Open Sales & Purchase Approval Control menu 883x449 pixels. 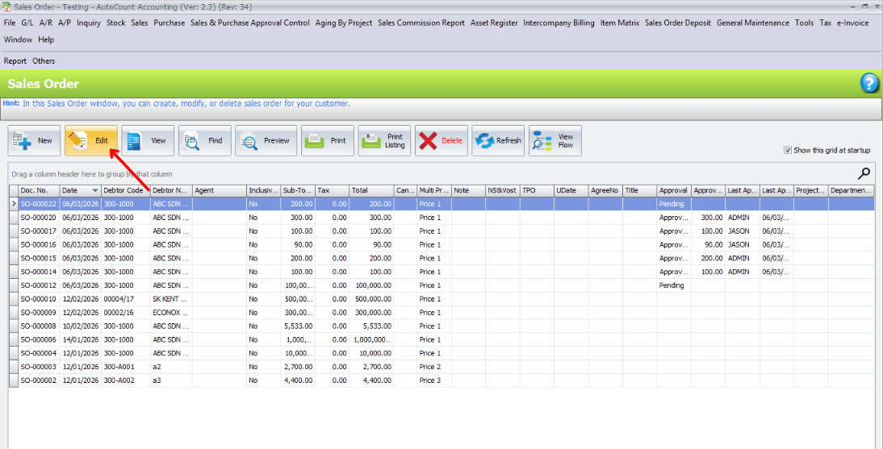(x=250, y=23)
